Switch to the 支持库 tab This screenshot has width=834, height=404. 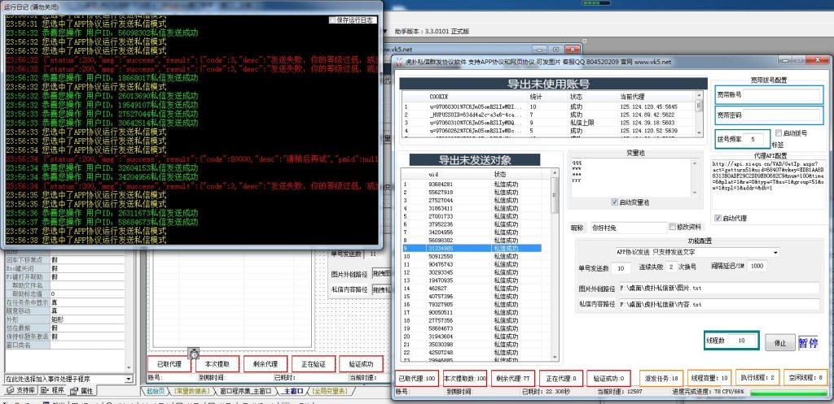point(20,391)
